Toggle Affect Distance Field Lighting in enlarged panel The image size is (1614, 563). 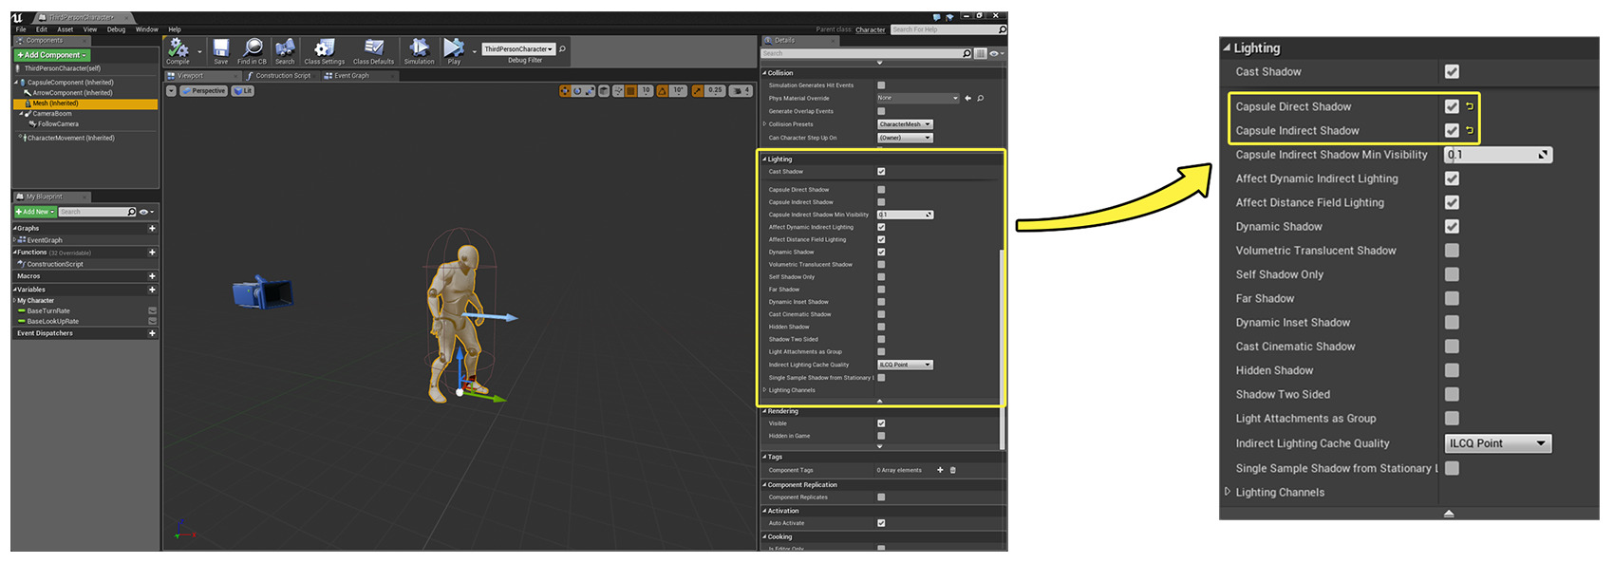tap(1452, 202)
